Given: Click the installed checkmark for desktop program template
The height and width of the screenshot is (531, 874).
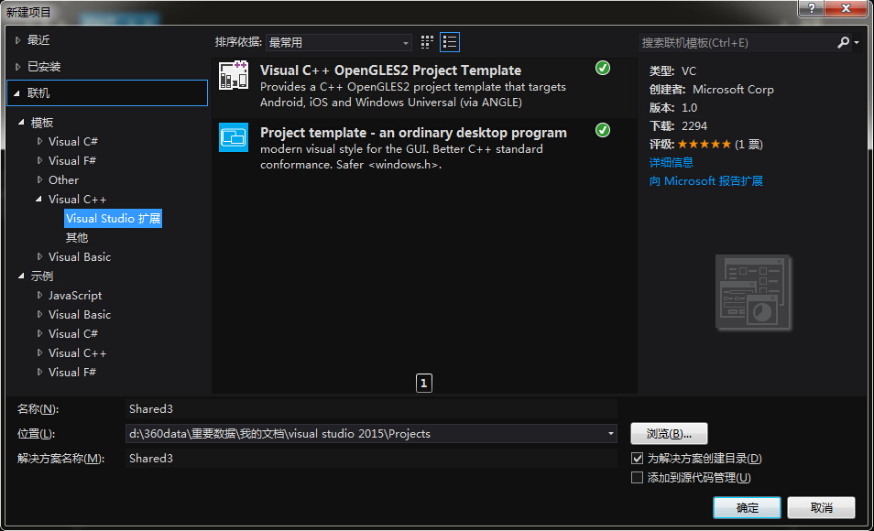Looking at the screenshot, I should [x=603, y=130].
